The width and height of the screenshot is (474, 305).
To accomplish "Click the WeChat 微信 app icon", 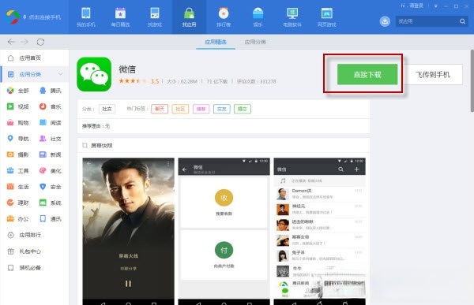I will pos(94,74).
